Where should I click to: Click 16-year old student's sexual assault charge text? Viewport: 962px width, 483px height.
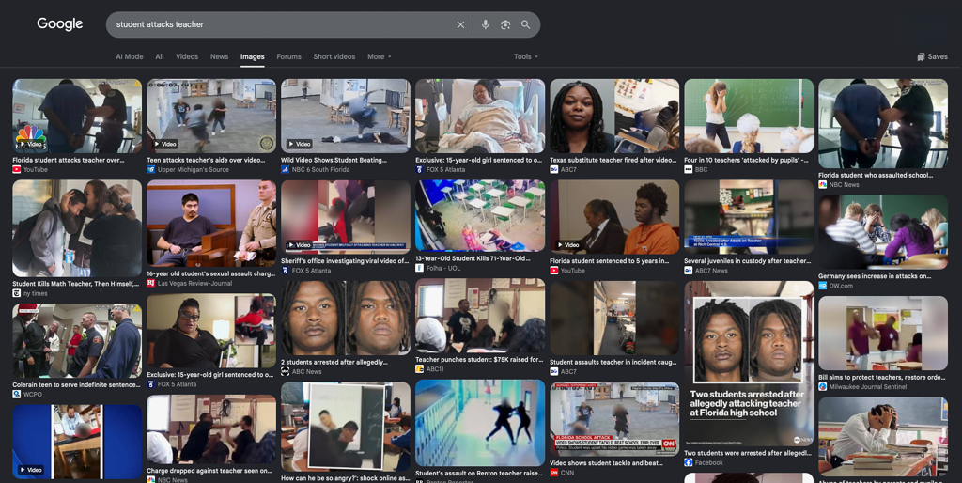210,273
